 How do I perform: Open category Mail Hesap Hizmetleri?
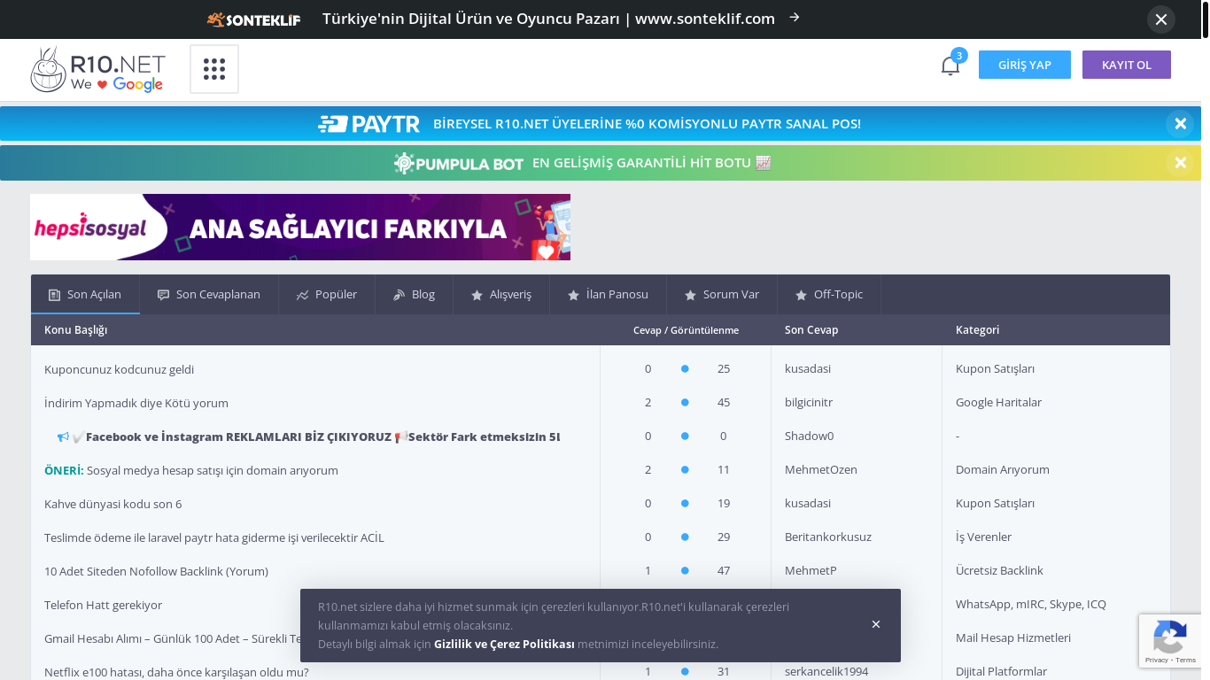(1013, 637)
